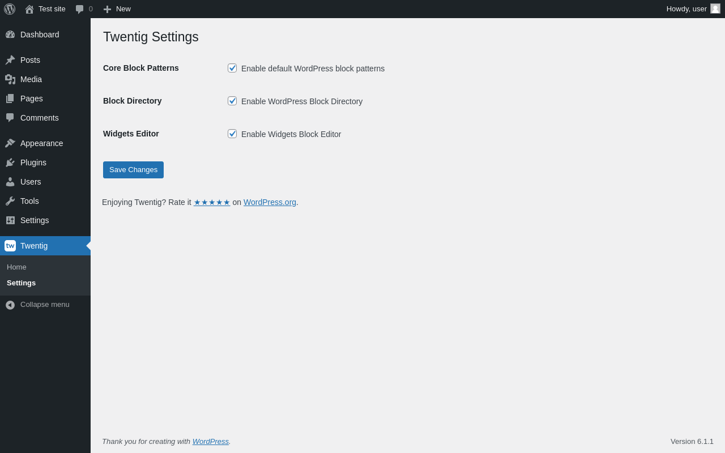Viewport: 725px width, 453px height.
Task: Uncheck Enable WordPress Block Directory
Action: pos(232,101)
